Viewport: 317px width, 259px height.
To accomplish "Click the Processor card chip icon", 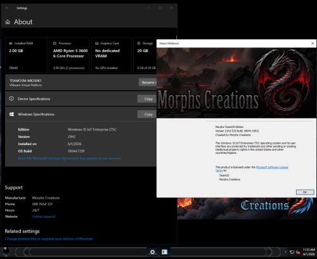I will [x=55, y=43].
